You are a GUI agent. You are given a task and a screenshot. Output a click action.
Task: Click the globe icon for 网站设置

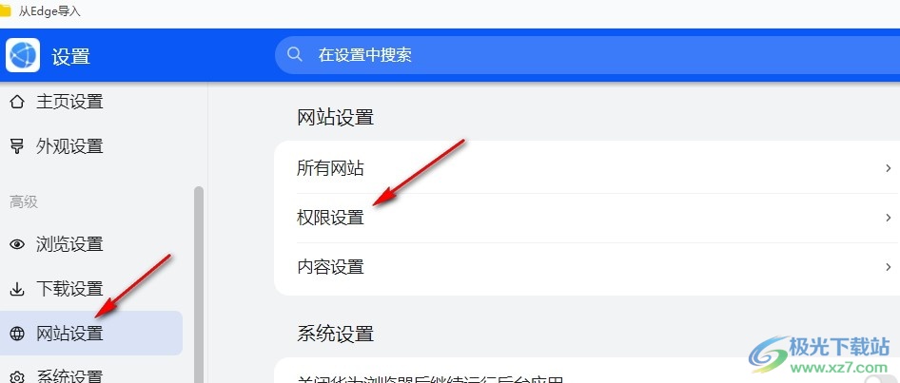tap(17, 334)
